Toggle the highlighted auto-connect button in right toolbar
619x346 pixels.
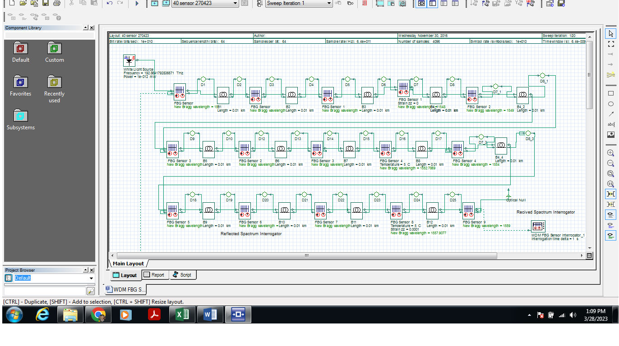(x=611, y=194)
